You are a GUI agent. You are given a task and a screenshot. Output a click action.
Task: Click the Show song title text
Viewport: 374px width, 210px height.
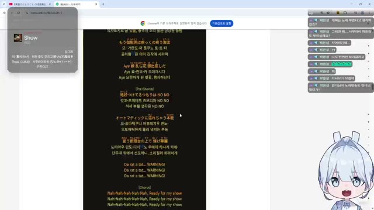pyautogui.click(x=31, y=38)
